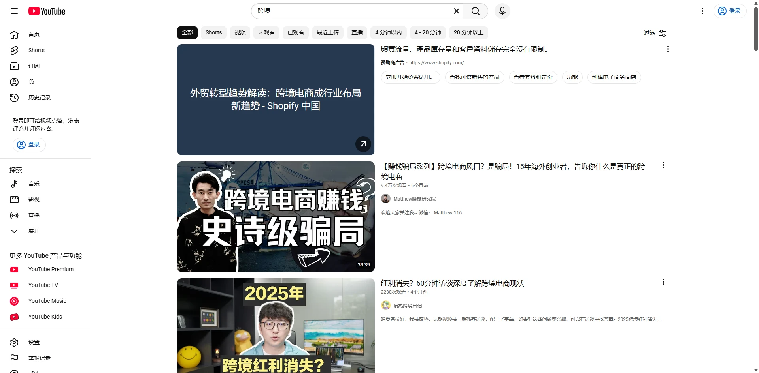759x373 pixels.
Task: Open the hamburger guide menu
Action: point(14,11)
